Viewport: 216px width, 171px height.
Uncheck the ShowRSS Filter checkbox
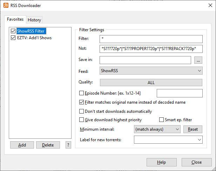click(x=13, y=31)
